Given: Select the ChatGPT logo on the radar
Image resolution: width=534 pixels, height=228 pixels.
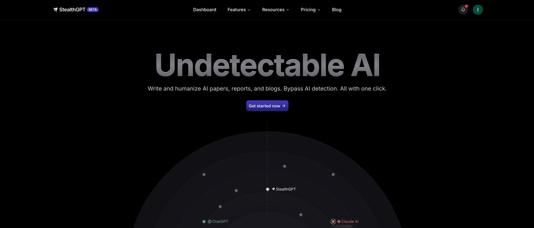Looking at the screenshot, I should pyautogui.click(x=210, y=221).
